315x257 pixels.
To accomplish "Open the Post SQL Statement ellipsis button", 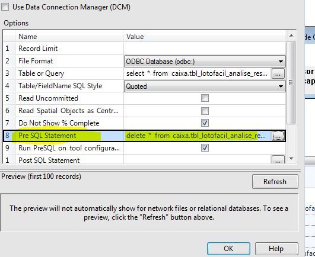I will (x=278, y=160).
